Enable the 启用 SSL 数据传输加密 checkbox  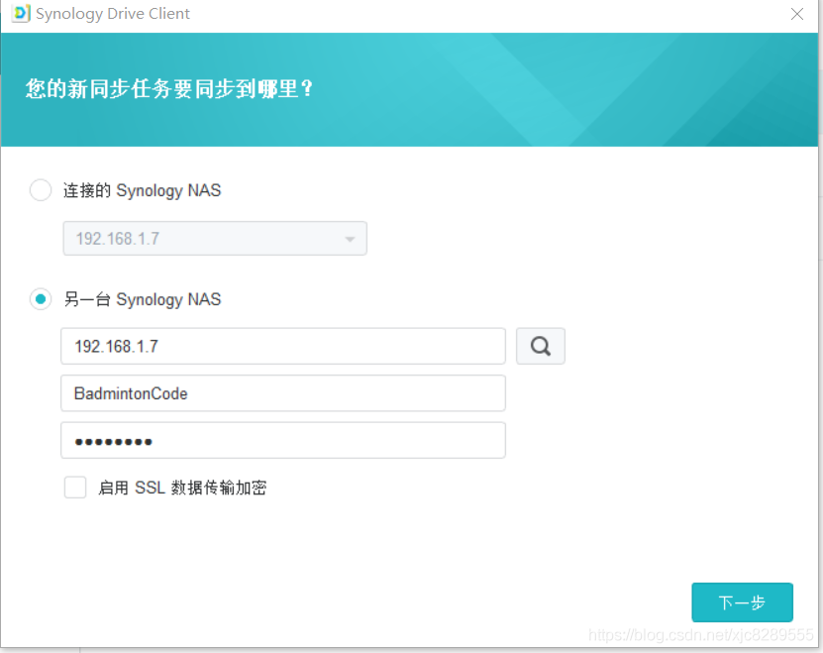coord(75,487)
